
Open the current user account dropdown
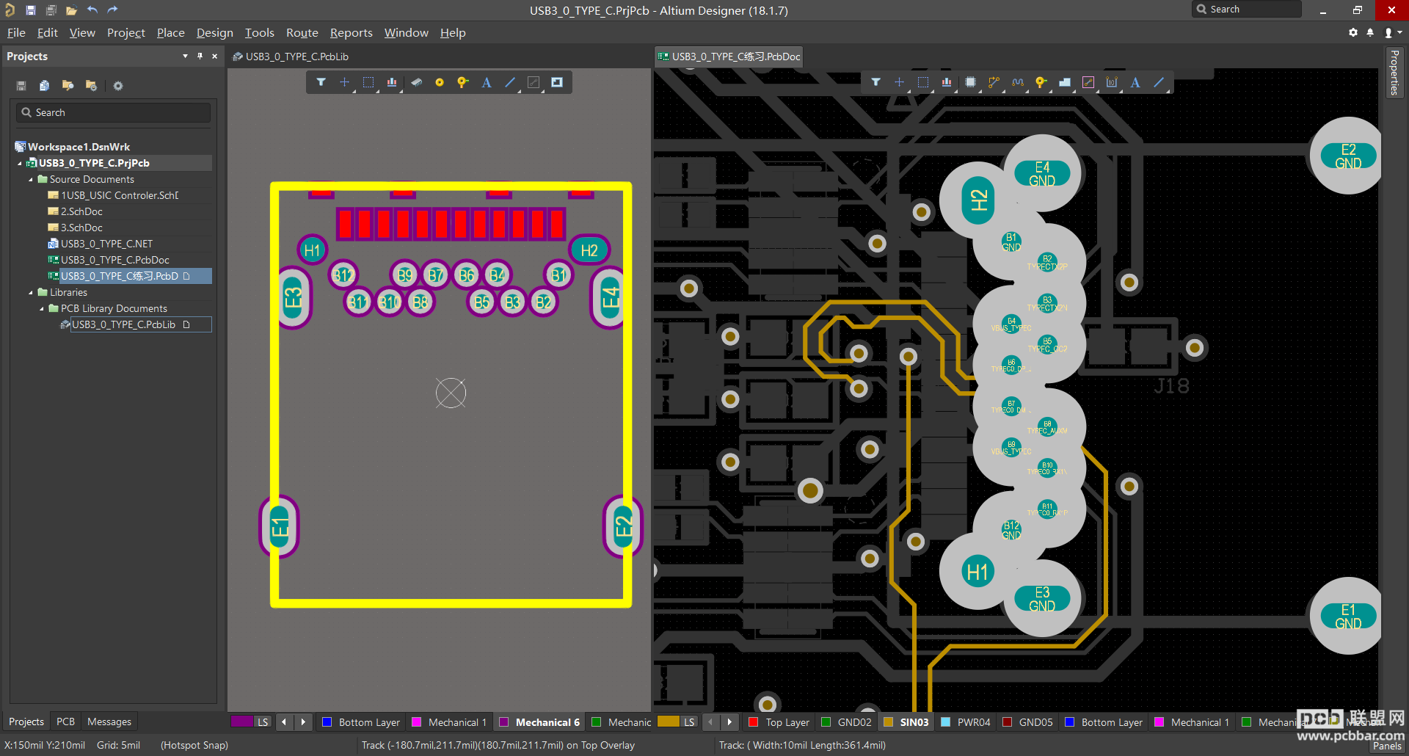pos(1393,32)
